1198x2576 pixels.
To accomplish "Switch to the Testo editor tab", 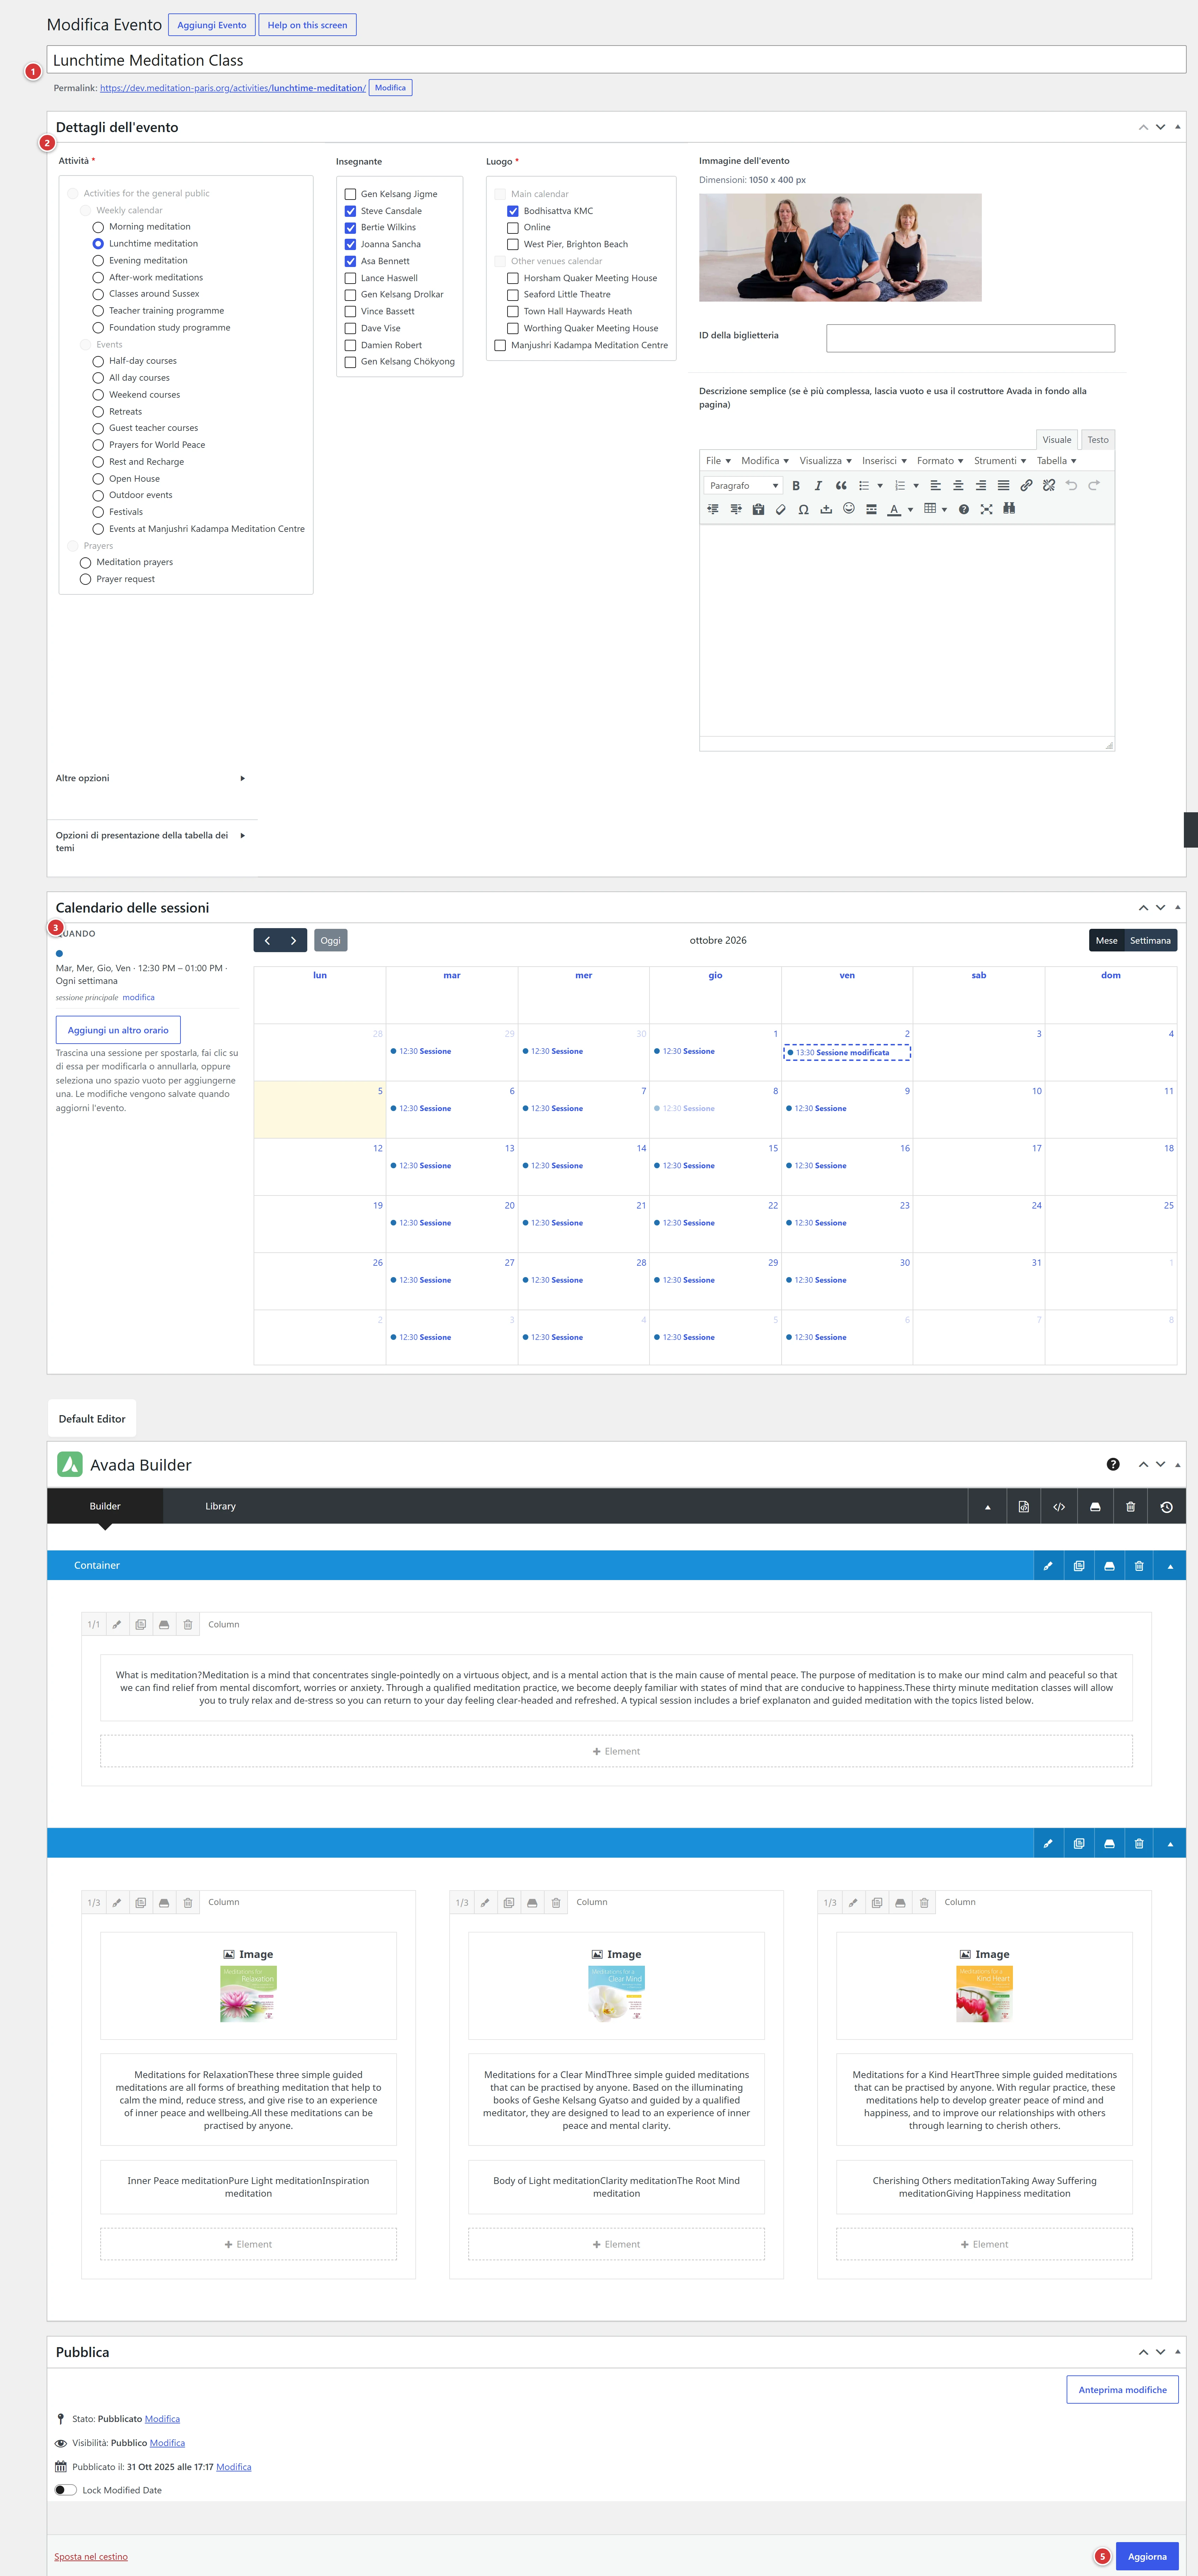I will pyautogui.click(x=1098, y=440).
